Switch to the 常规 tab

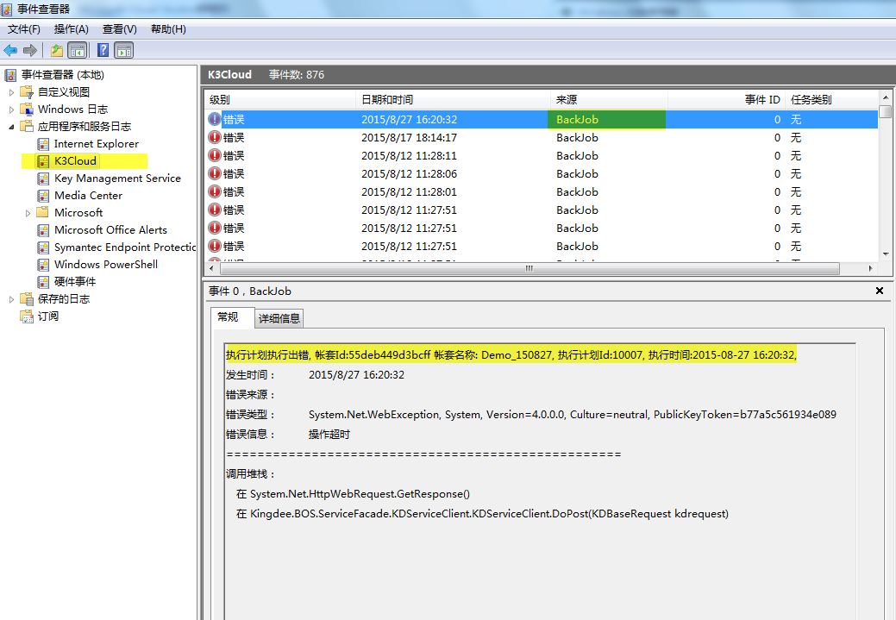tap(233, 317)
